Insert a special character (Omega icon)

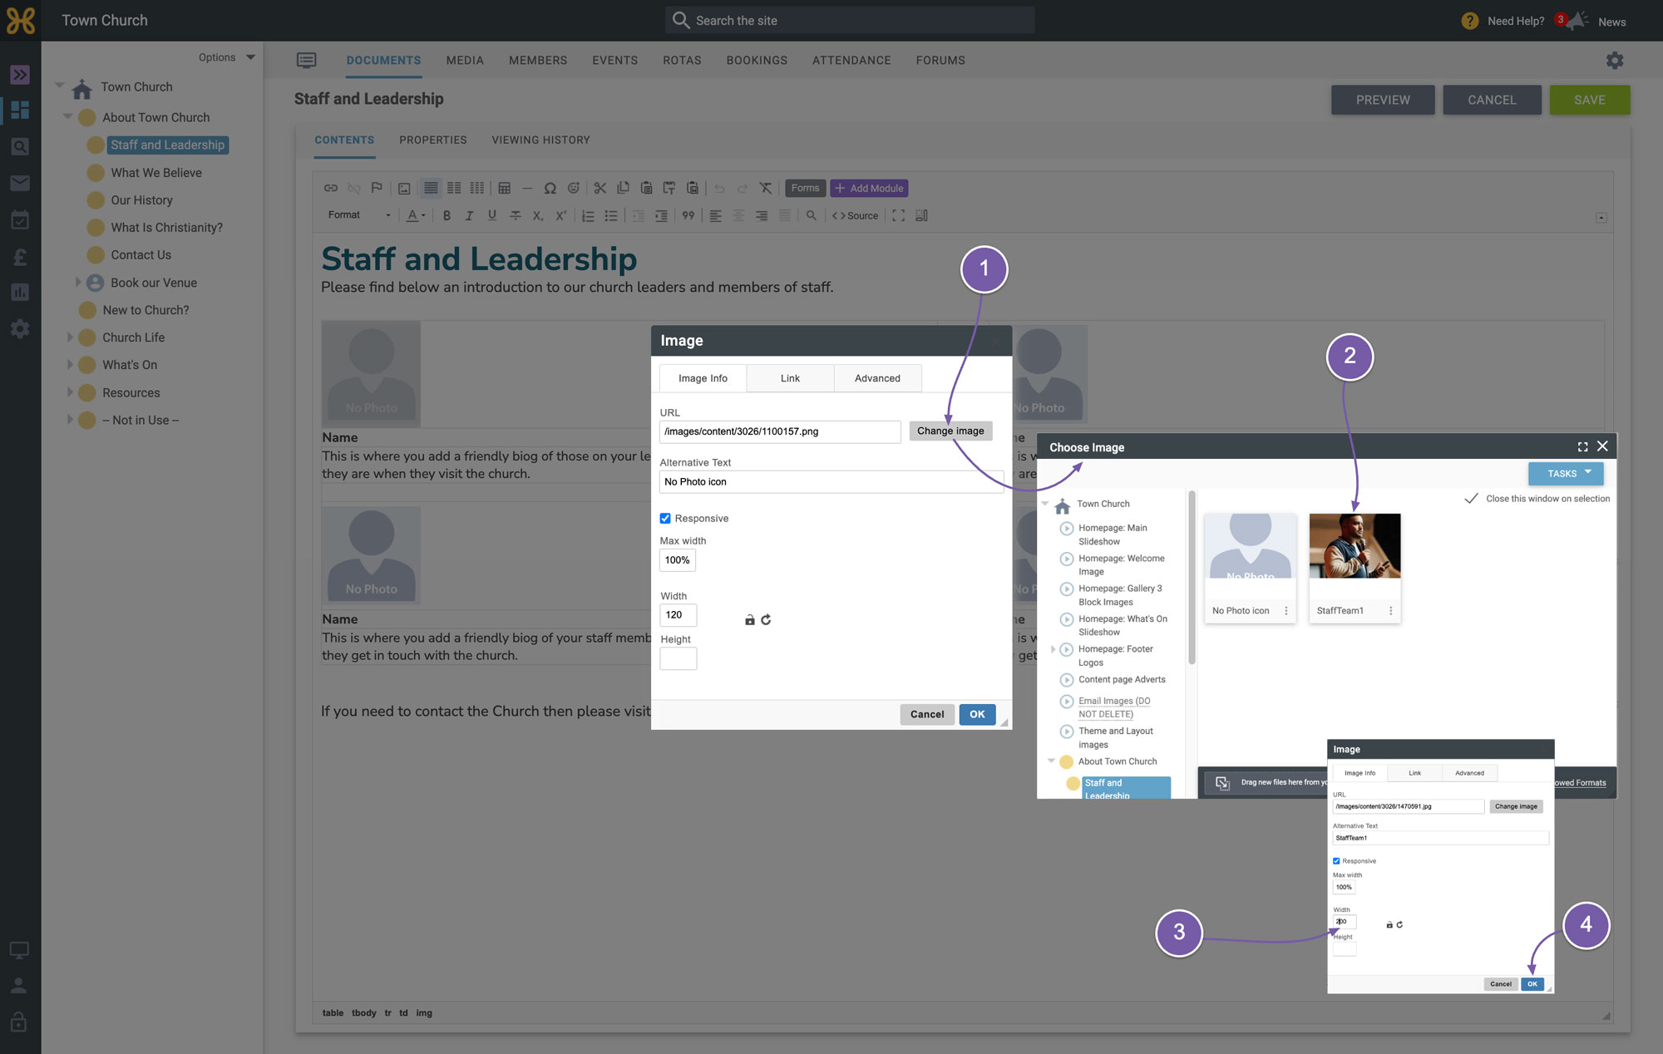[550, 188]
